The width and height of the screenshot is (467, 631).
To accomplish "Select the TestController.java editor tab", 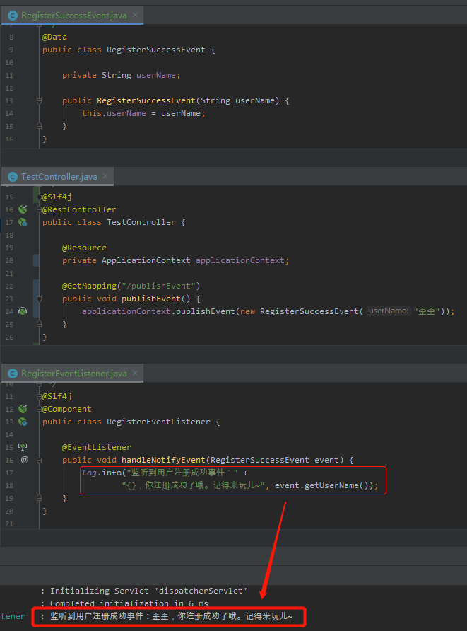I will click(x=58, y=176).
